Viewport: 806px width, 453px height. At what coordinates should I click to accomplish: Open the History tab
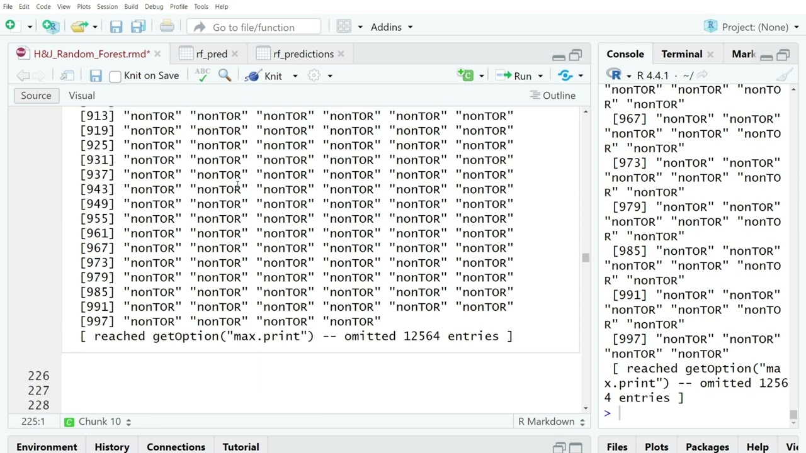(112, 447)
